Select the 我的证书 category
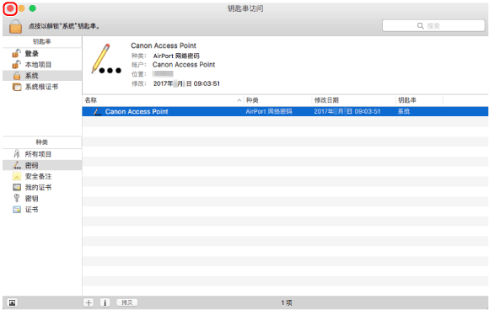The image size is (489, 310). pos(42,187)
